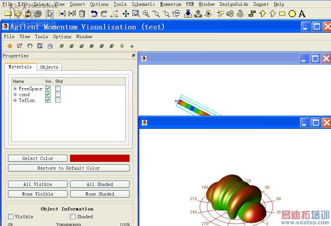The width and height of the screenshot is (331, 226).
Task: Check the Shd checkbox for FreeSpace
Action: (x=58, y=88)
